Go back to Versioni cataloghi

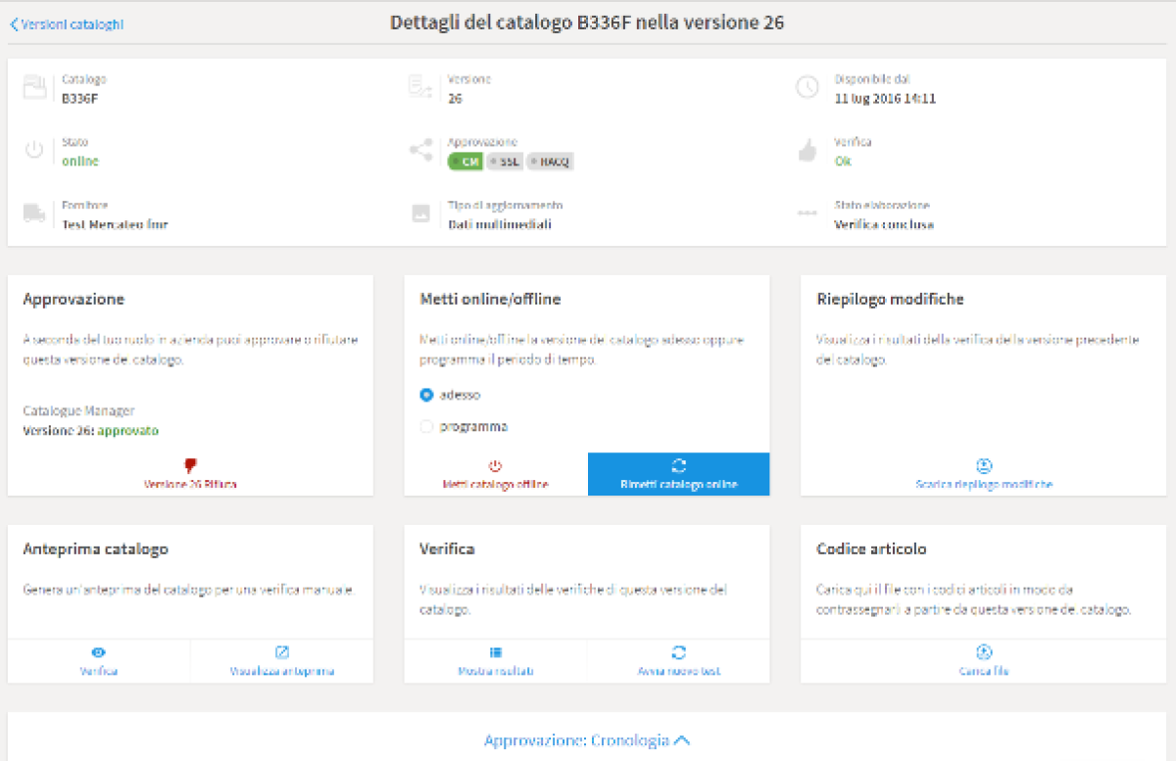click(x=67, y=24)
